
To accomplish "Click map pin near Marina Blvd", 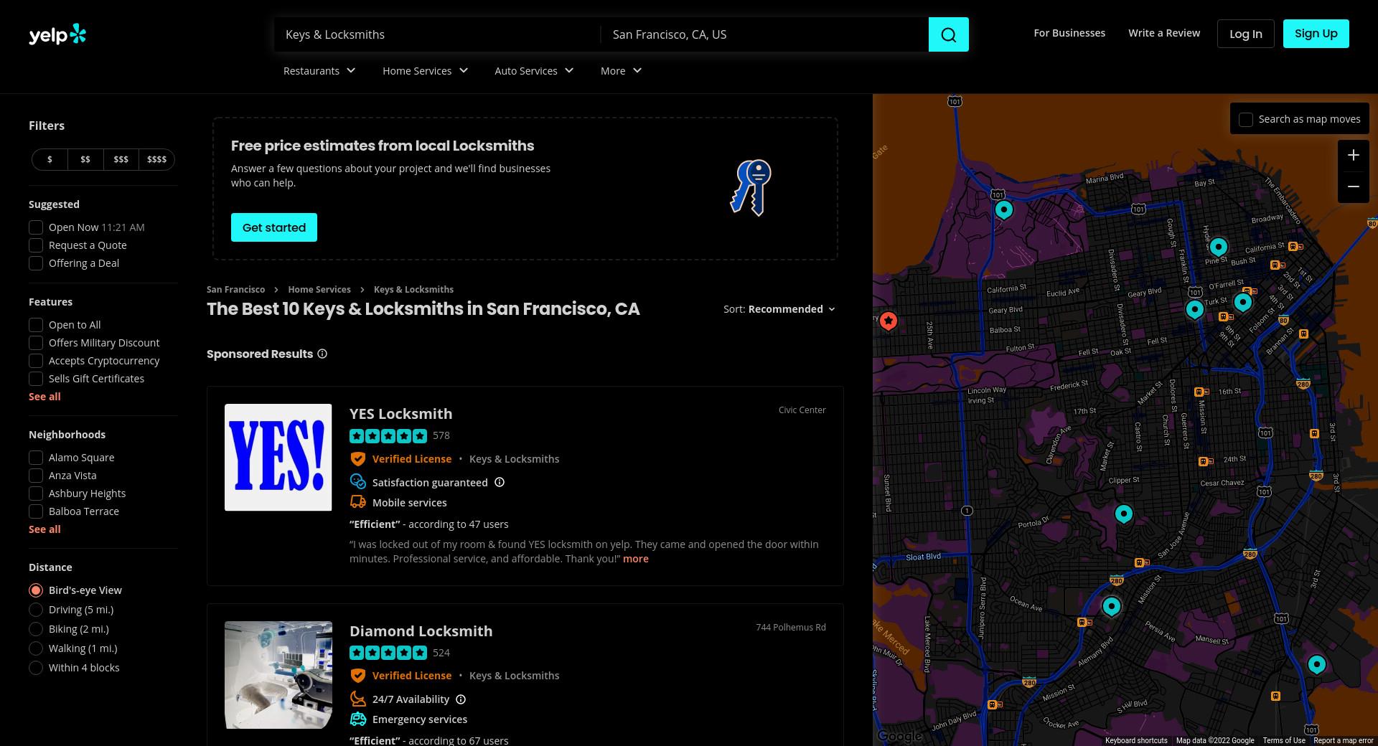I will 1003,209.
